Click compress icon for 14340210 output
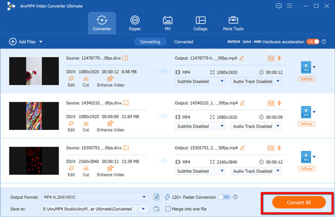335x217 pixels. (x=279, y=103)
